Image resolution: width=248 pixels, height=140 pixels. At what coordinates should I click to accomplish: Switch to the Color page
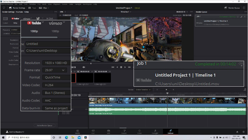point(140,132)
